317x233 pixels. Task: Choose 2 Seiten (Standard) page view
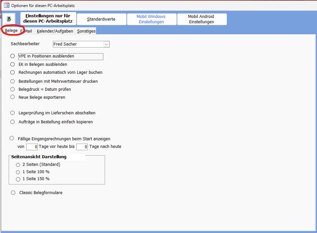[18, 165]
